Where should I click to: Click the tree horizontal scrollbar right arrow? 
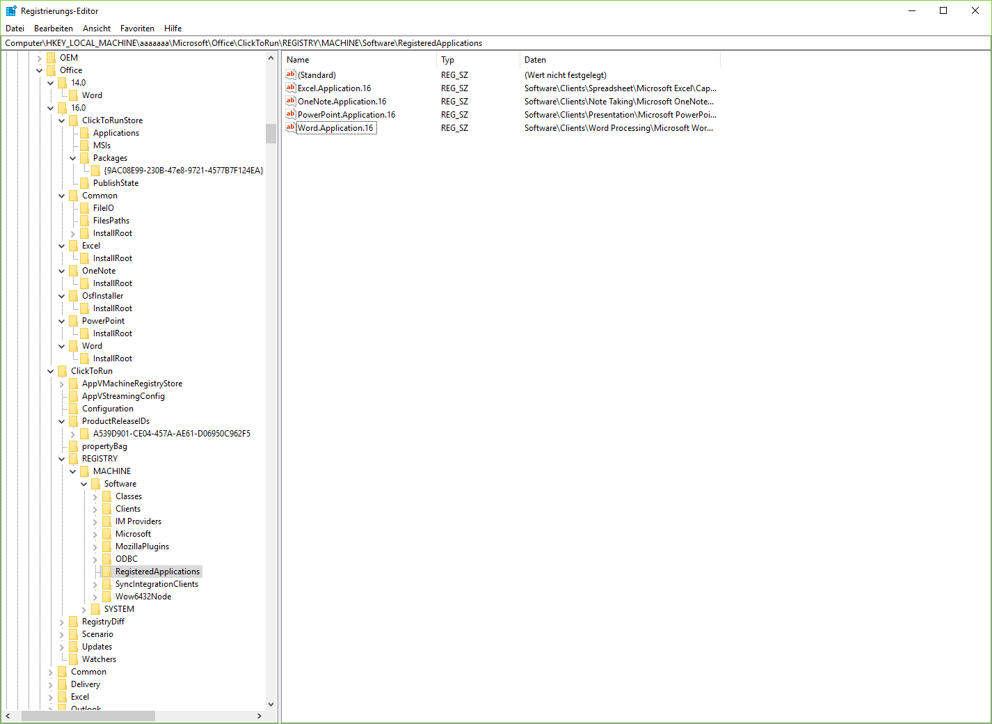pos(259,716)
